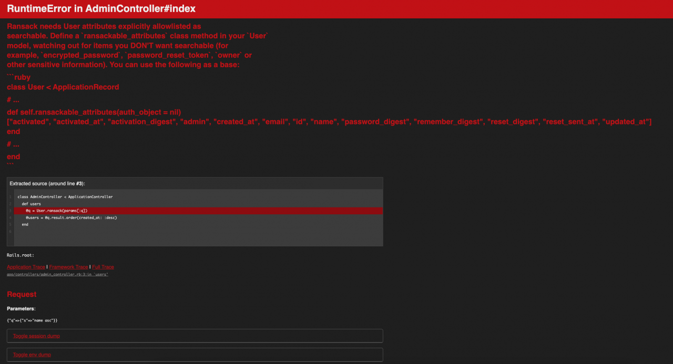Open the admin_controller.rb:3 trace line link

click(57, 274)
